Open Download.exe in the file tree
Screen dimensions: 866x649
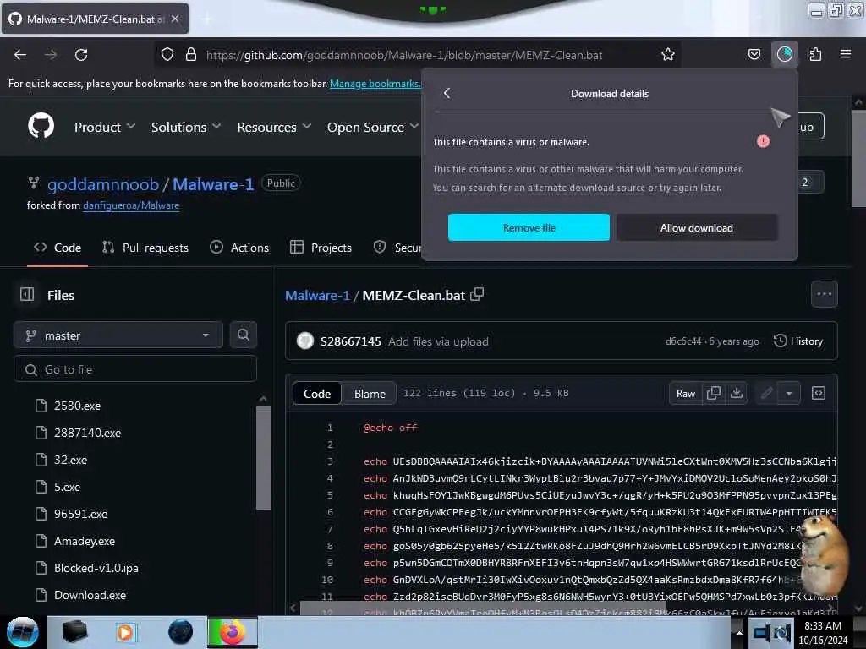90,595
